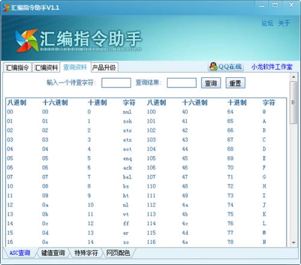Click the decimal value '70' cell

pos(231,168)
